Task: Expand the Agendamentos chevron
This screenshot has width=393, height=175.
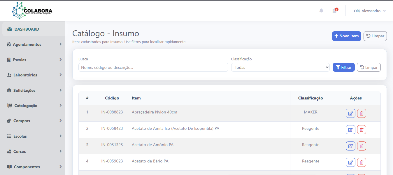Action: [x=60, y=44]
